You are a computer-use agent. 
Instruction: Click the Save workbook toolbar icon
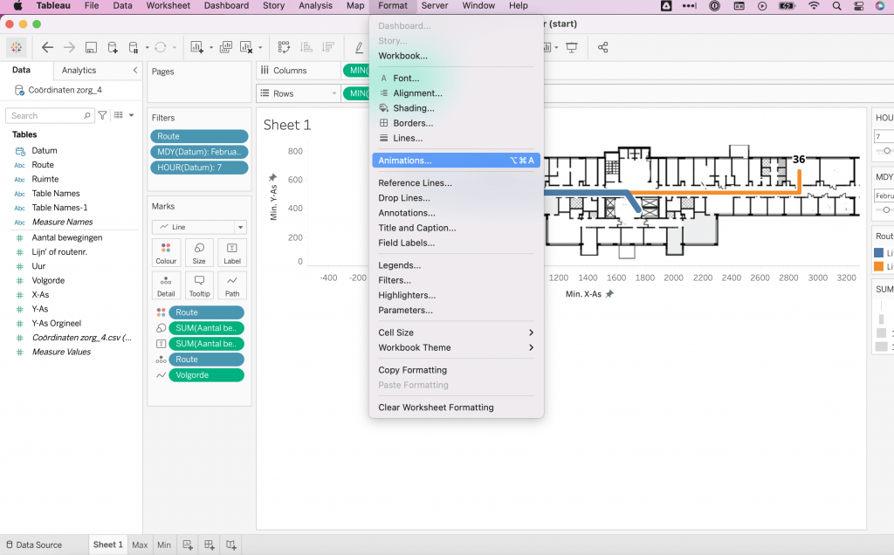tap(91, 47)
